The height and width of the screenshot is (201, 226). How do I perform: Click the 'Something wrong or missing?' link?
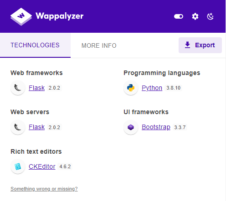(44, 189)
